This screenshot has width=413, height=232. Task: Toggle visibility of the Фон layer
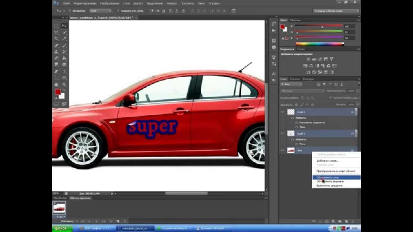click(x=283, y=150)
